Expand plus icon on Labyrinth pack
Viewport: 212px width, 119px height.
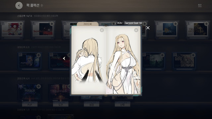pyautogui.click(x=162, y=55)
